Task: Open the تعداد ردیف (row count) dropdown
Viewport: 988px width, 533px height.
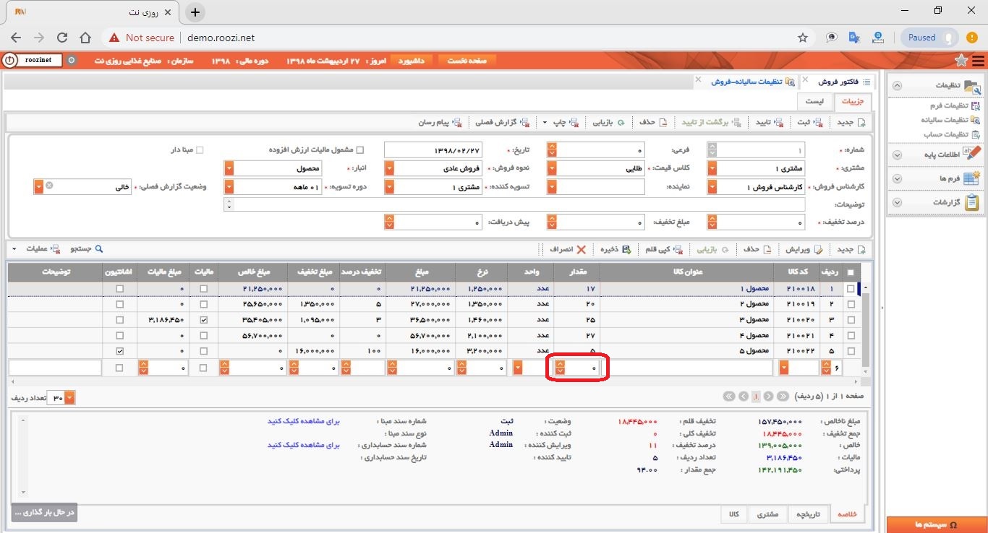Action: click(69, 398)
